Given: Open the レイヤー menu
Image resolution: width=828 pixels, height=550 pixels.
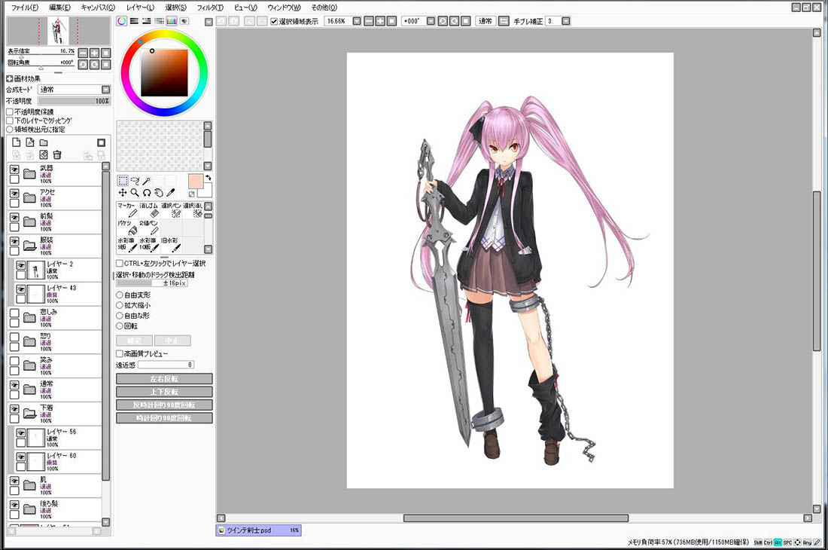Looking at the screenshot, I should coord(141,8).
